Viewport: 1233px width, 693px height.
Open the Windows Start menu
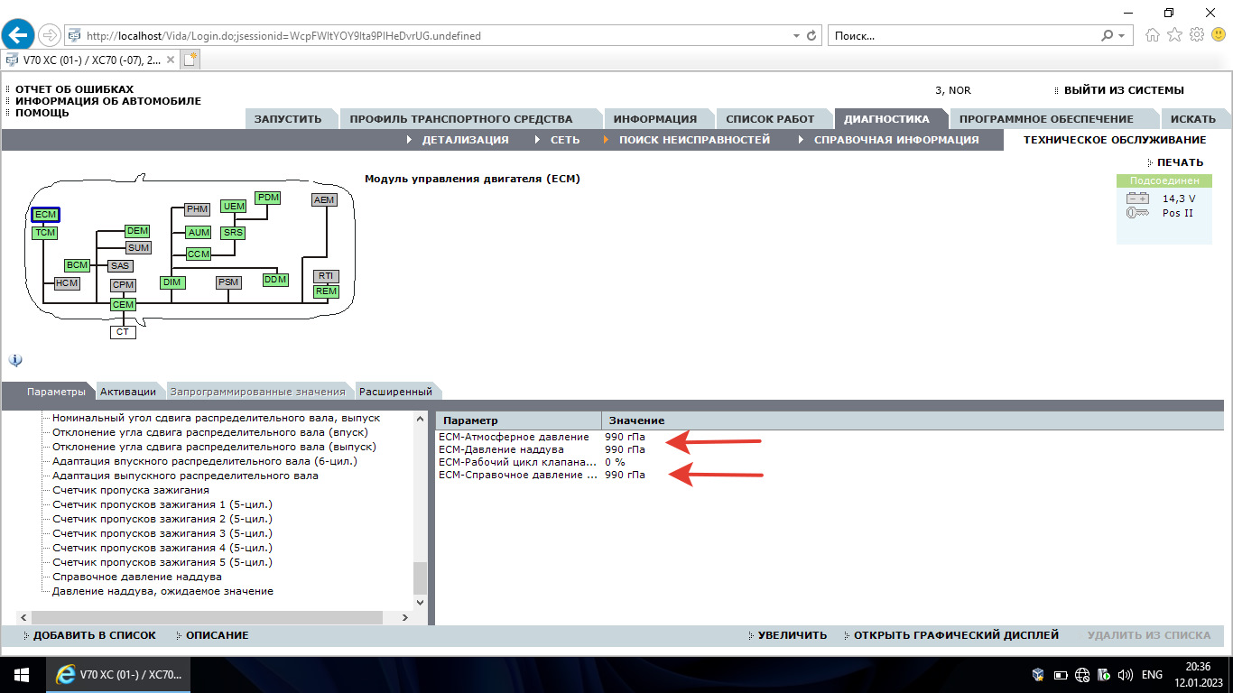point(22,675)
